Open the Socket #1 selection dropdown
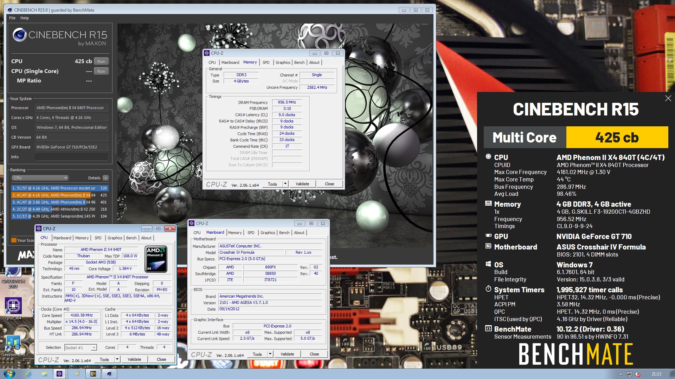675x379 pixels. (x=81, y=347)
